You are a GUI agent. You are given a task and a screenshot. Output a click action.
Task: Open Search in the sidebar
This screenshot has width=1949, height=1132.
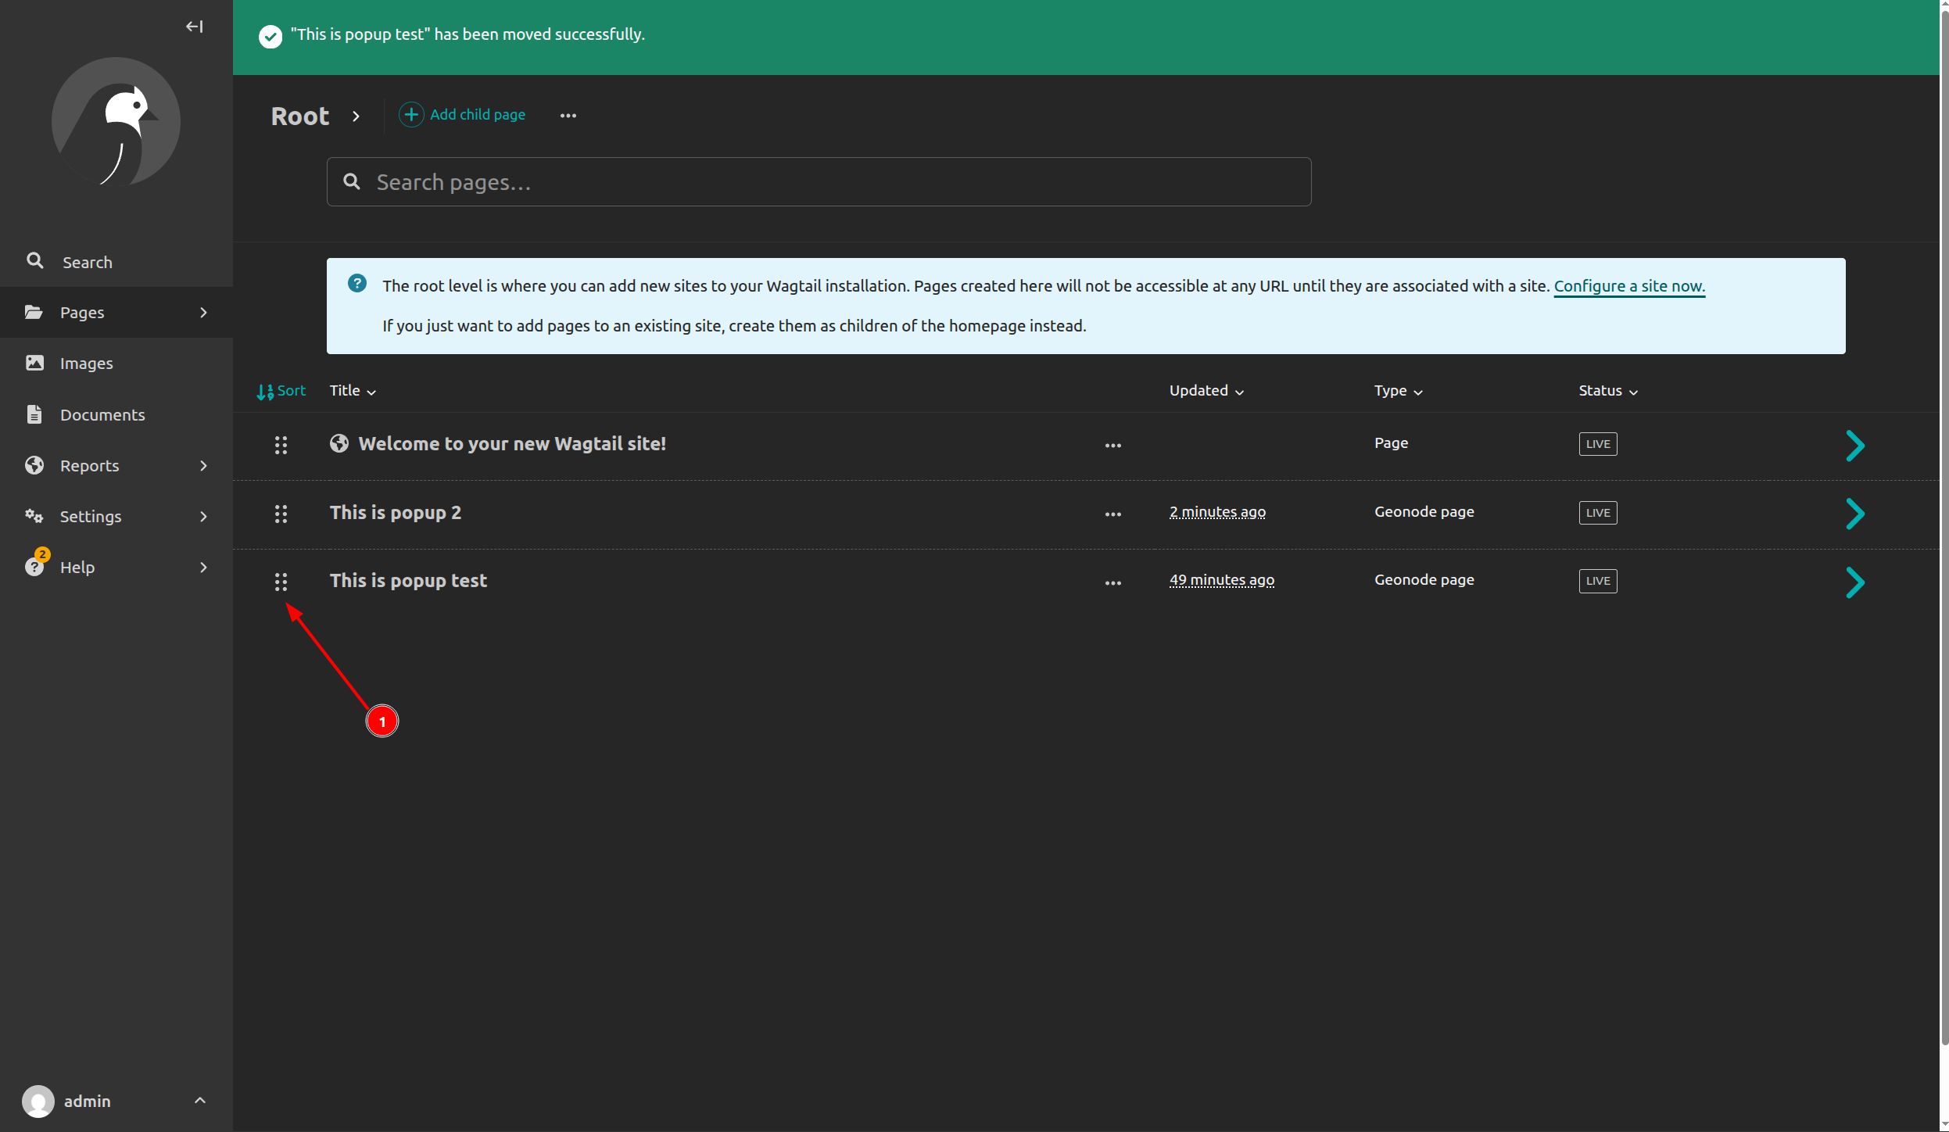(116, 262)
